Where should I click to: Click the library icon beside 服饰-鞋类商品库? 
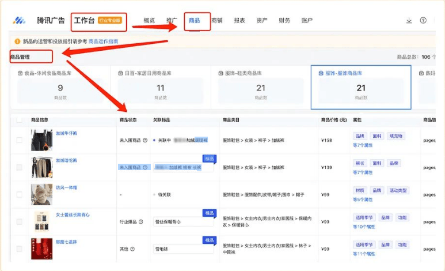point(220,73)
